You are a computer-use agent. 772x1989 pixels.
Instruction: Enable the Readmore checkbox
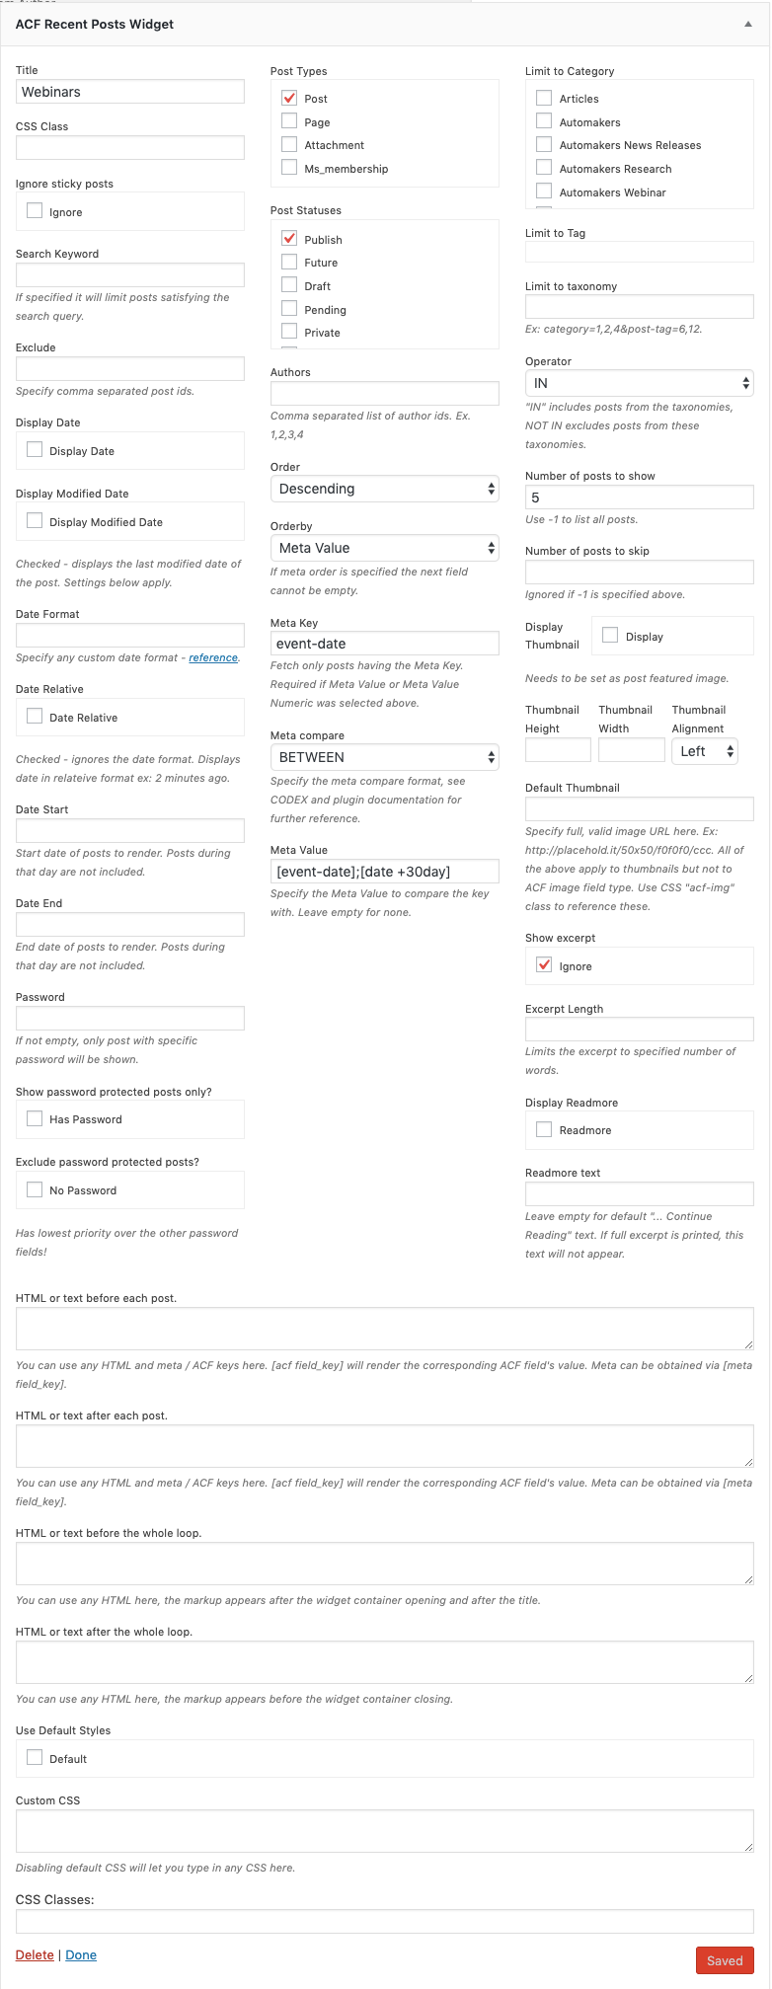pos(544,1129)
